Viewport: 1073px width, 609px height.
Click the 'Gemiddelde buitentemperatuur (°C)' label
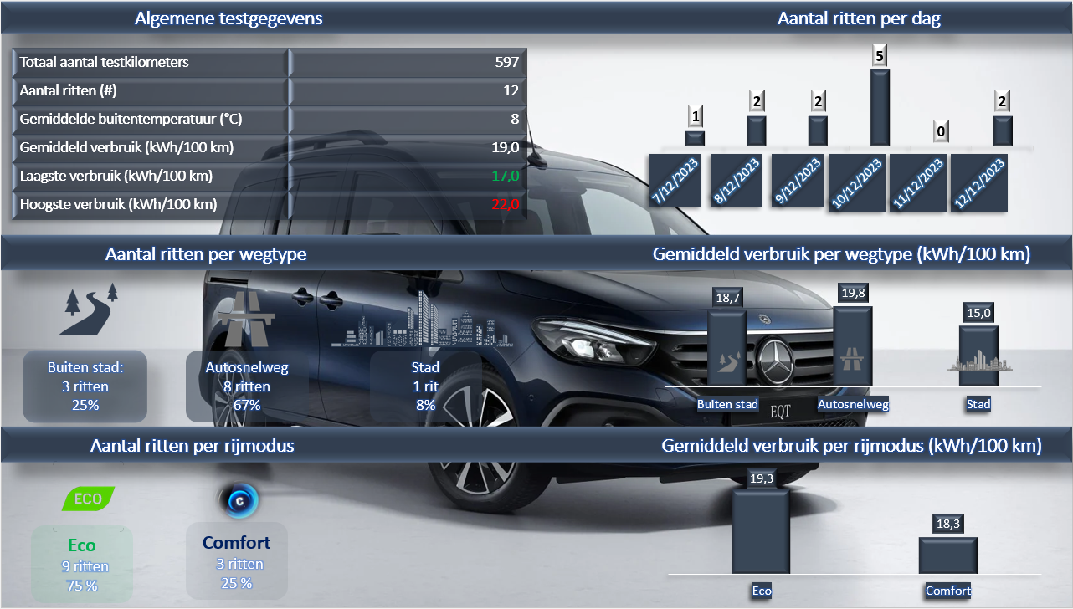[x=131, y=119]
